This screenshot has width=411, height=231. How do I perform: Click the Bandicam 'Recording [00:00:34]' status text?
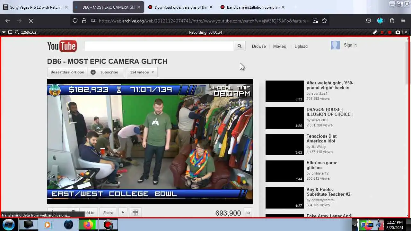[x=206, y=32]
